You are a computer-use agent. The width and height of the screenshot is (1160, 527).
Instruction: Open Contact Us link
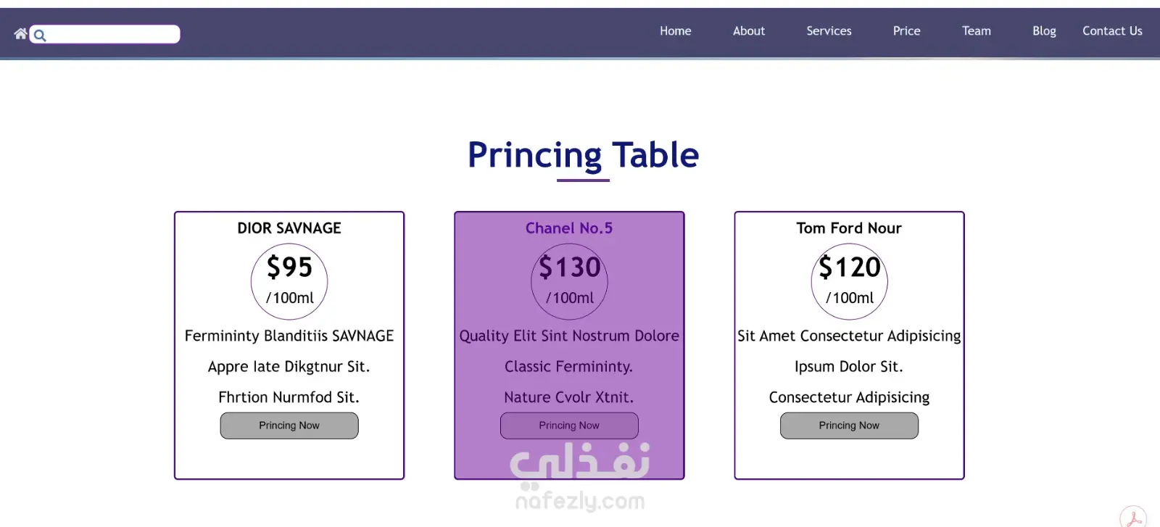click(x=1112, y=31)
